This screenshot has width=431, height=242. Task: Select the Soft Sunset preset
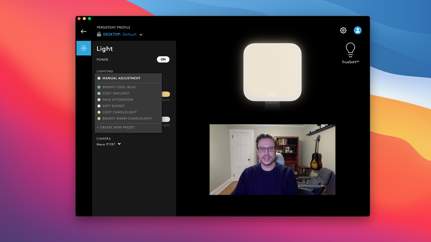tap(114, 106)
